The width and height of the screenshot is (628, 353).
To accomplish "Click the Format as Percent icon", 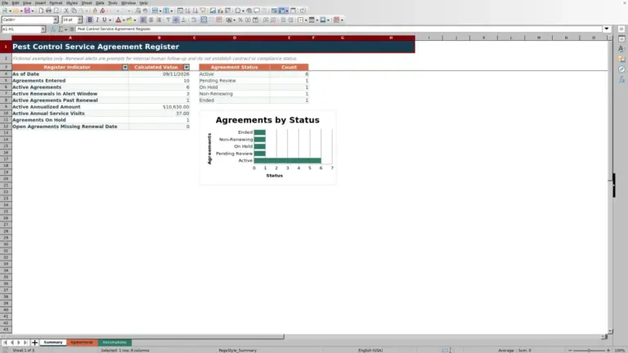I will [x=240, y=20].
